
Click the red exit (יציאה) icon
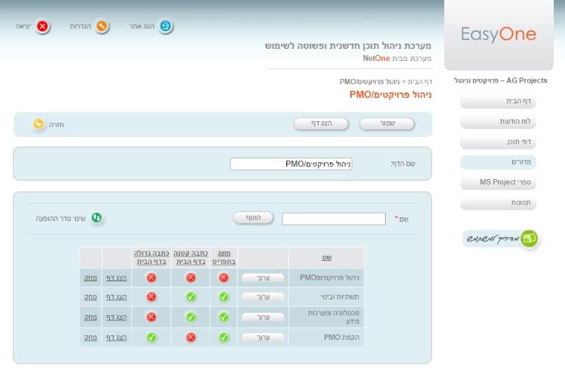[x=42, y=26]
